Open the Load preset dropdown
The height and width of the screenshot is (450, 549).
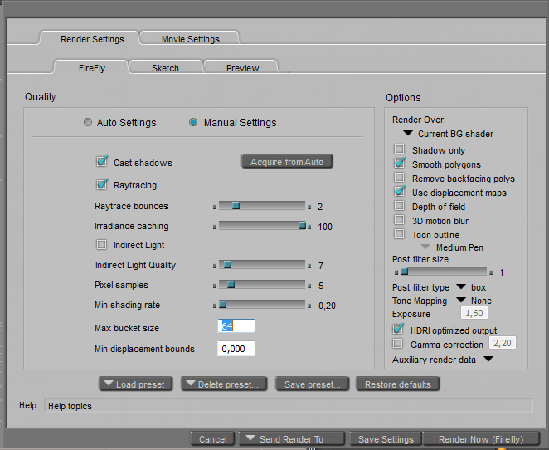[x=136, y=384]
